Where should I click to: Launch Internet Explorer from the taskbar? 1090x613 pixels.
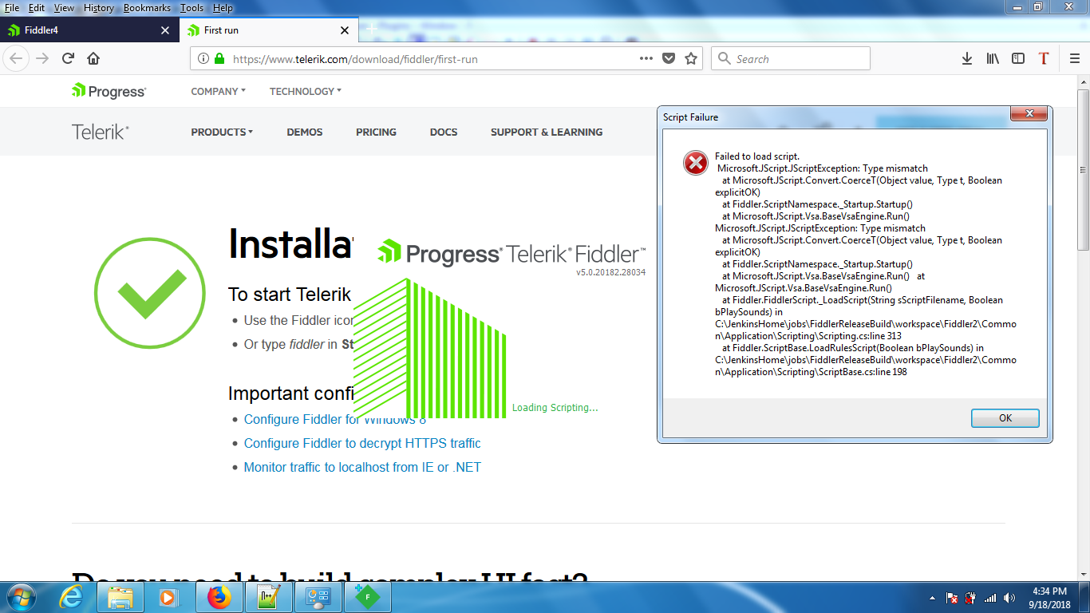(x=71, y=597)
